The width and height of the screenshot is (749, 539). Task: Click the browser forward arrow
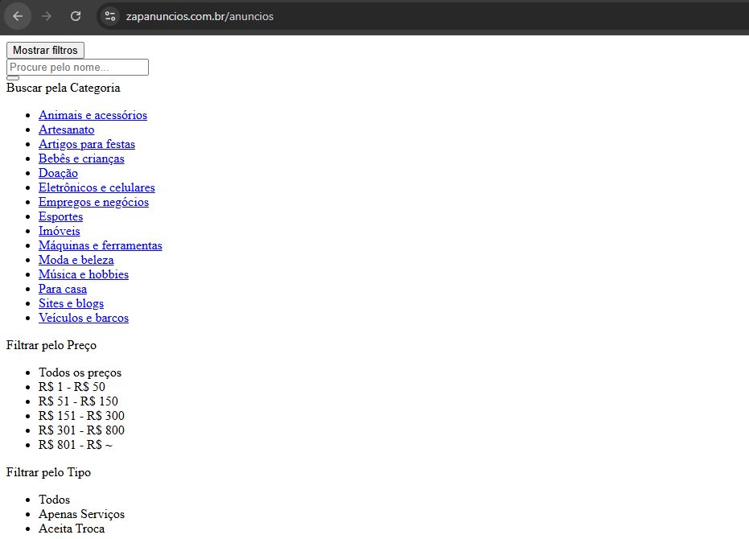(x=47, y=16)
